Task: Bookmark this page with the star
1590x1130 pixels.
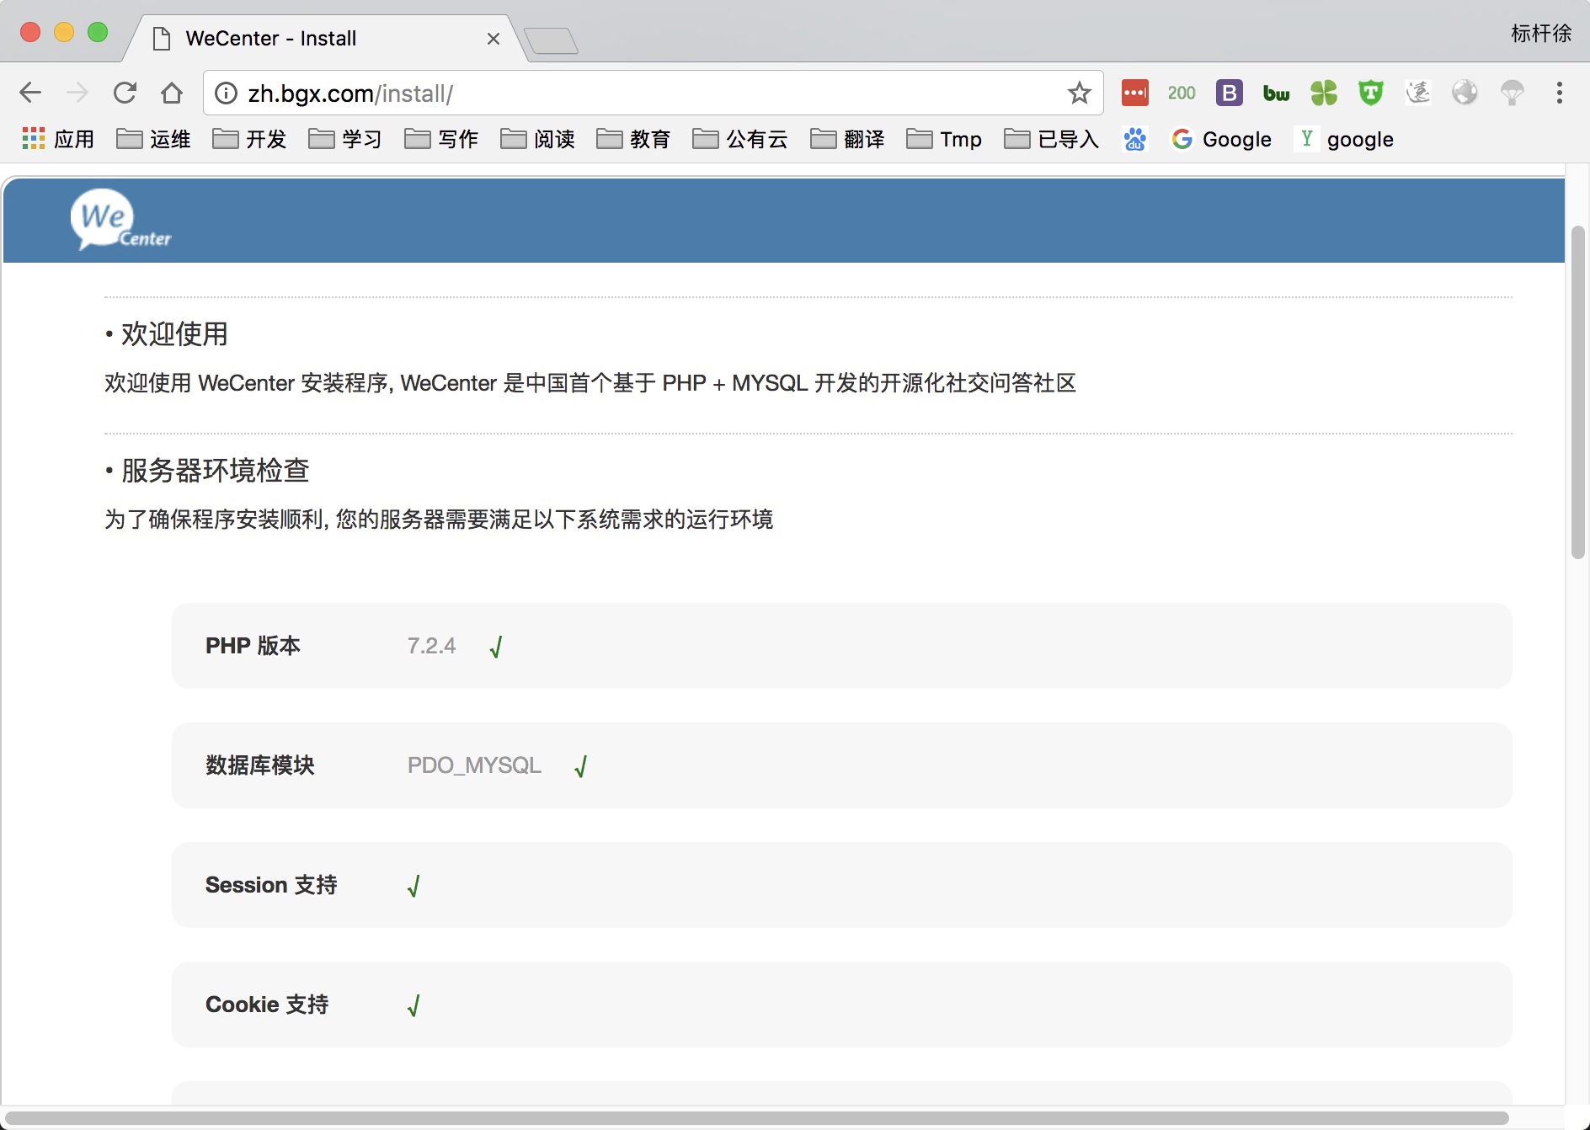Action: (x=1080, y=93)
